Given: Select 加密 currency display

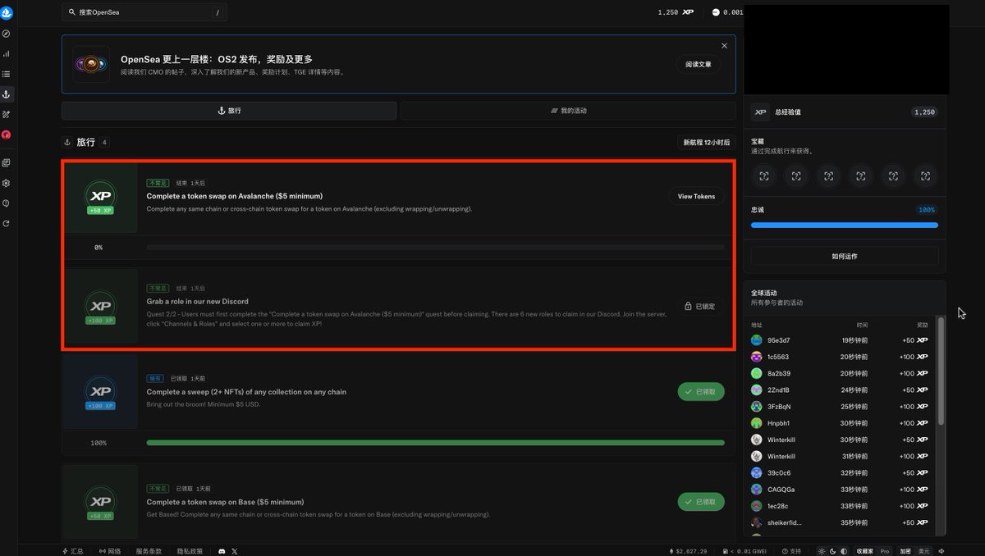Looking at the screenshot, I should [x=905, y=551].
